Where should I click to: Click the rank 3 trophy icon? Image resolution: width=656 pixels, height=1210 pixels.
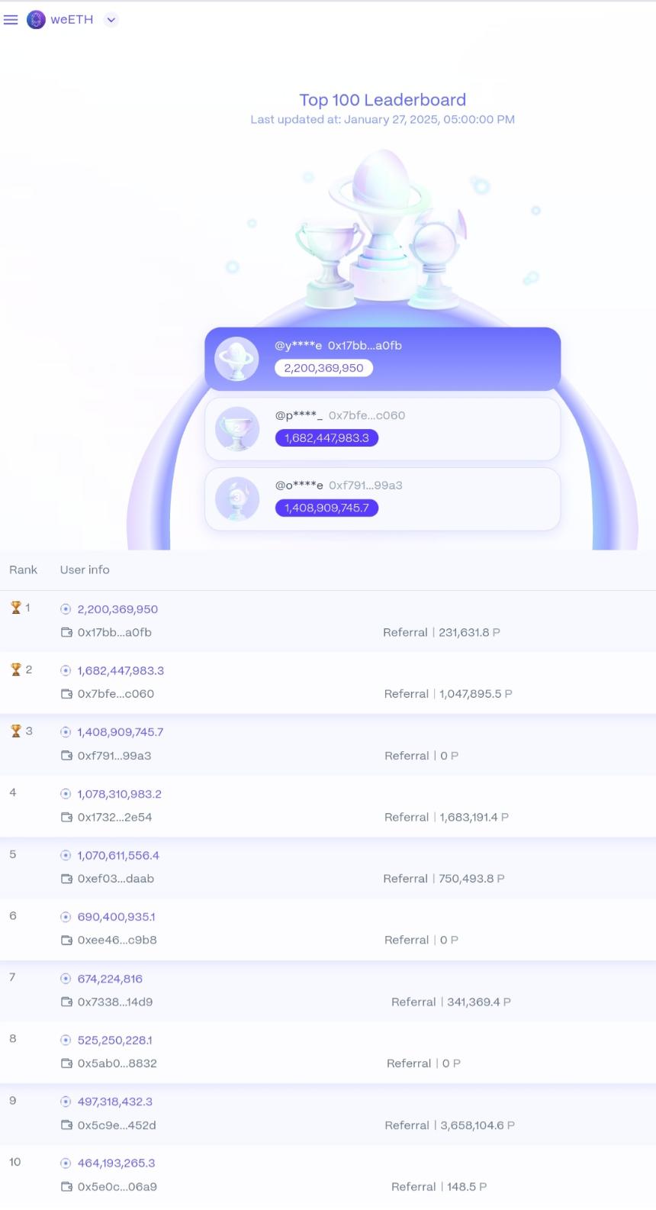(x=15, y=731)
